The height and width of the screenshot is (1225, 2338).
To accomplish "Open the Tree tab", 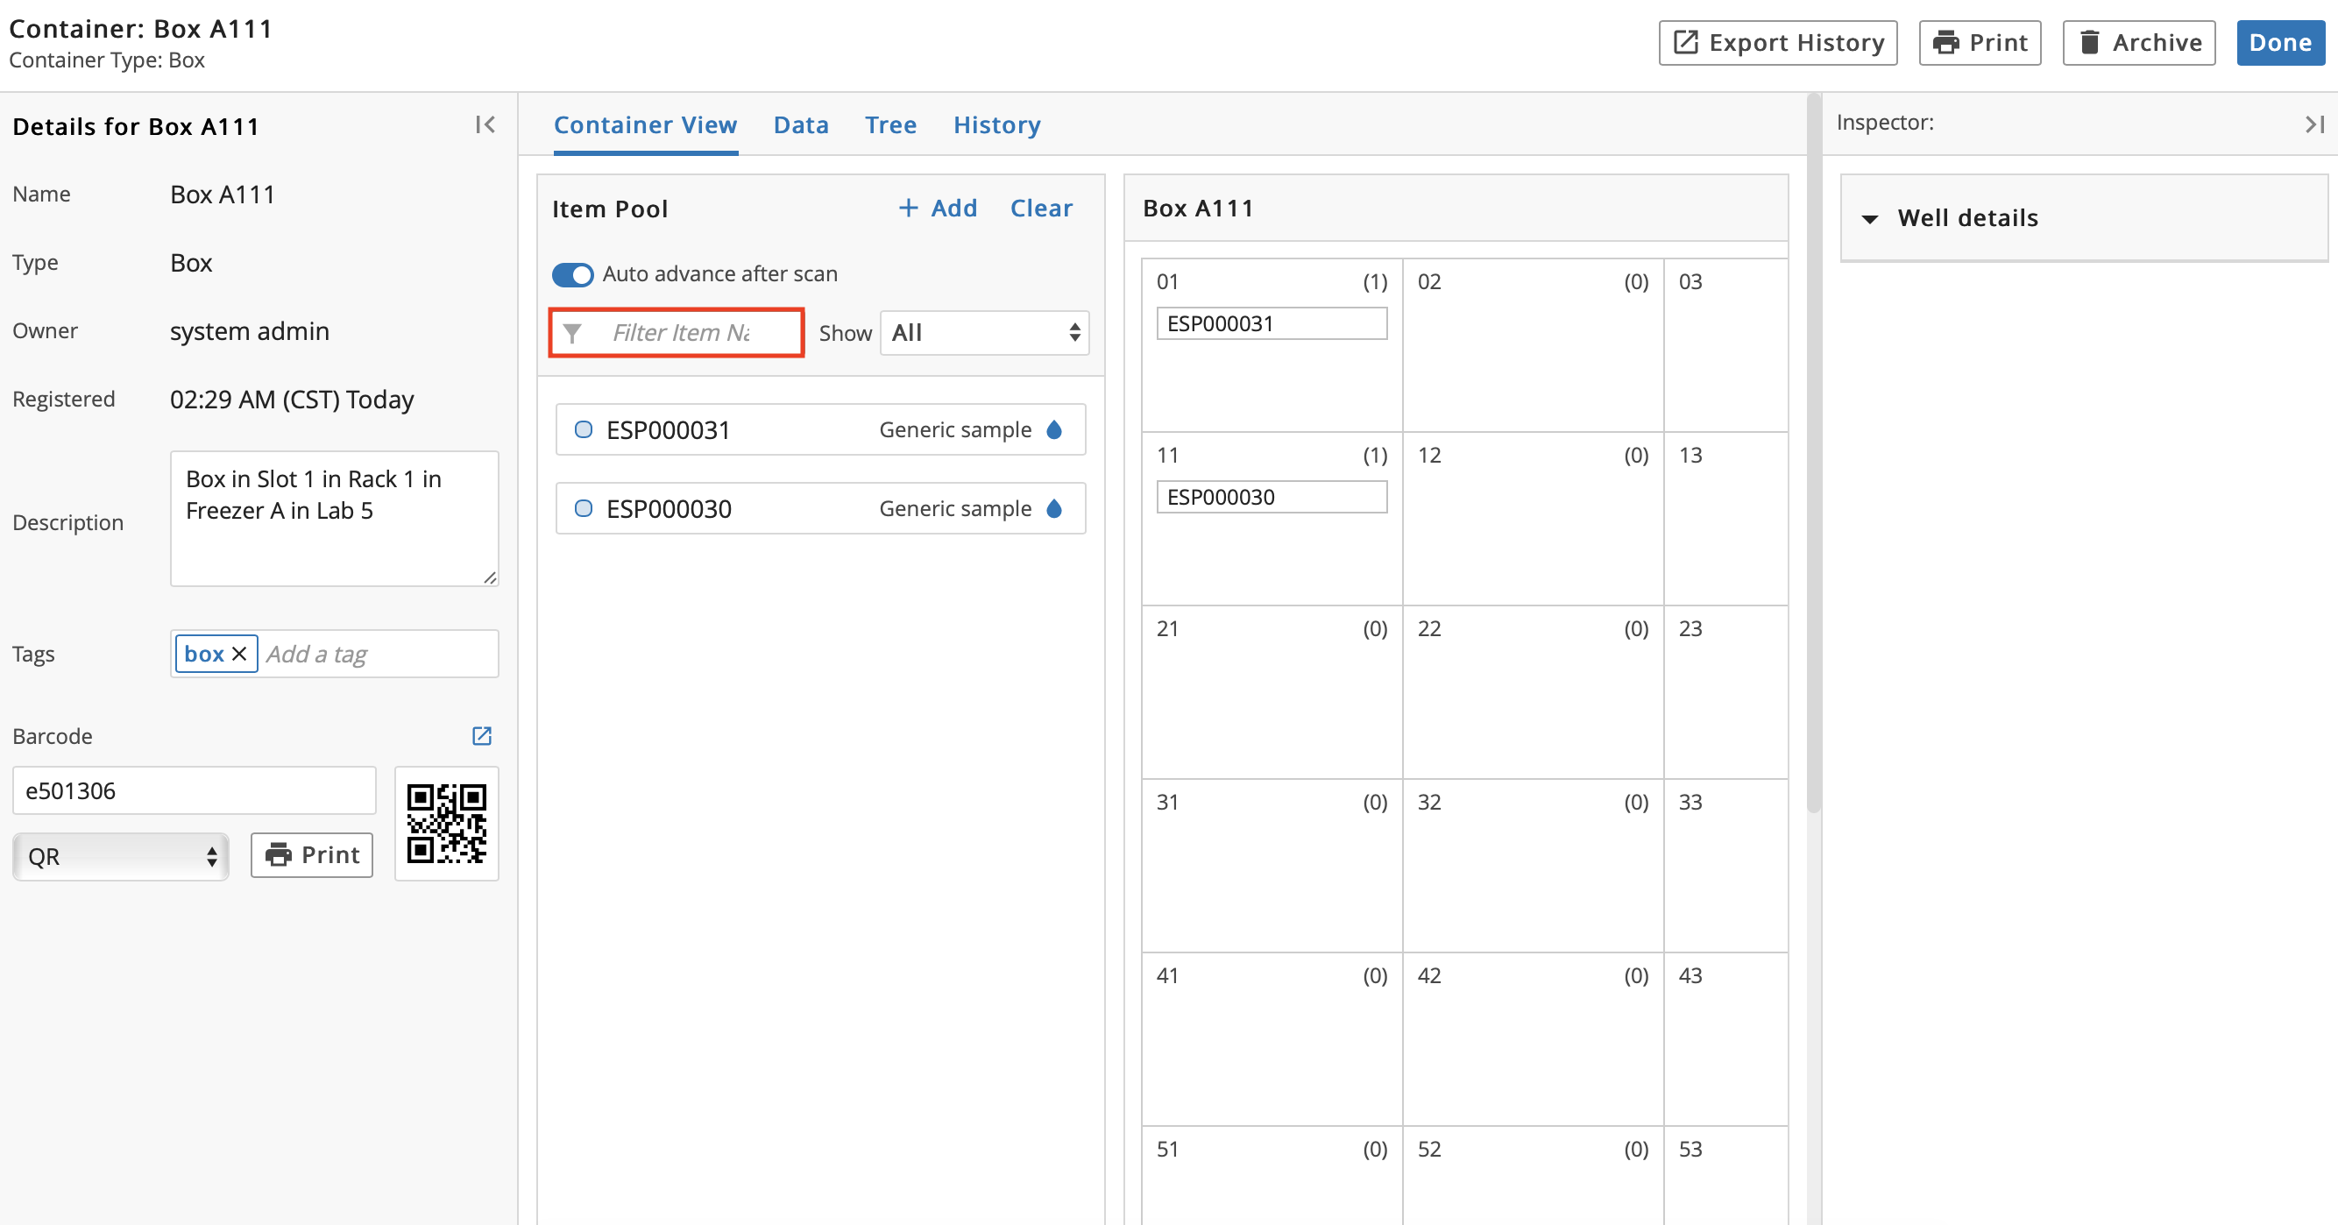I will pyautogui.click(x=890, y=125).
